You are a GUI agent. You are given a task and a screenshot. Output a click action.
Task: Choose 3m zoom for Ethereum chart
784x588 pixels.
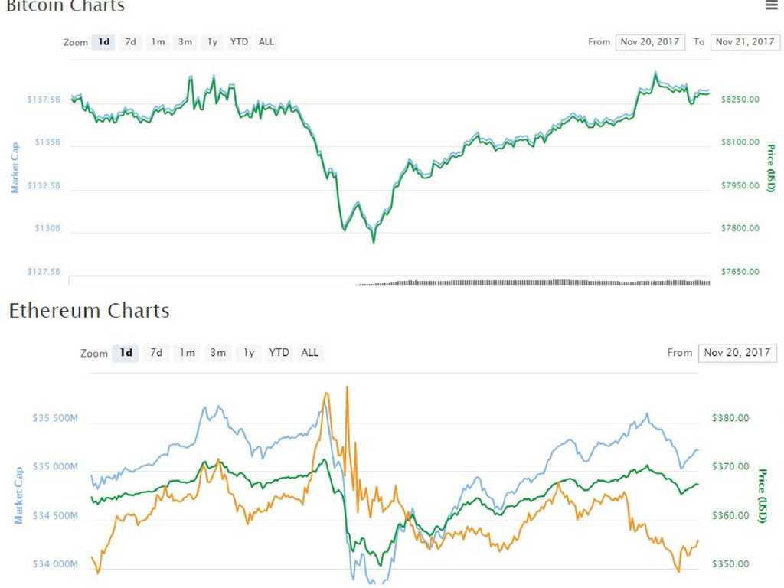(218, 353)
